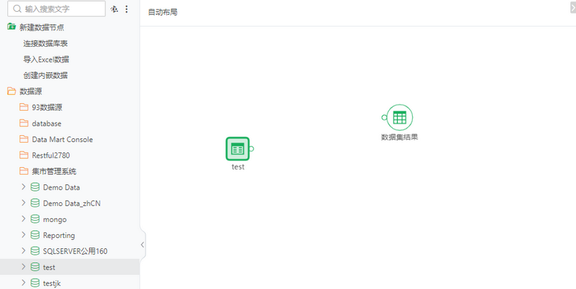
Task: Click the sort icon beside search box
Action: click(x=114, y=9)
